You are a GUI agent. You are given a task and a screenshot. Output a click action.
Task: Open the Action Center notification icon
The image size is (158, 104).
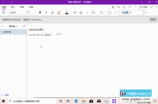pos(155,101)
